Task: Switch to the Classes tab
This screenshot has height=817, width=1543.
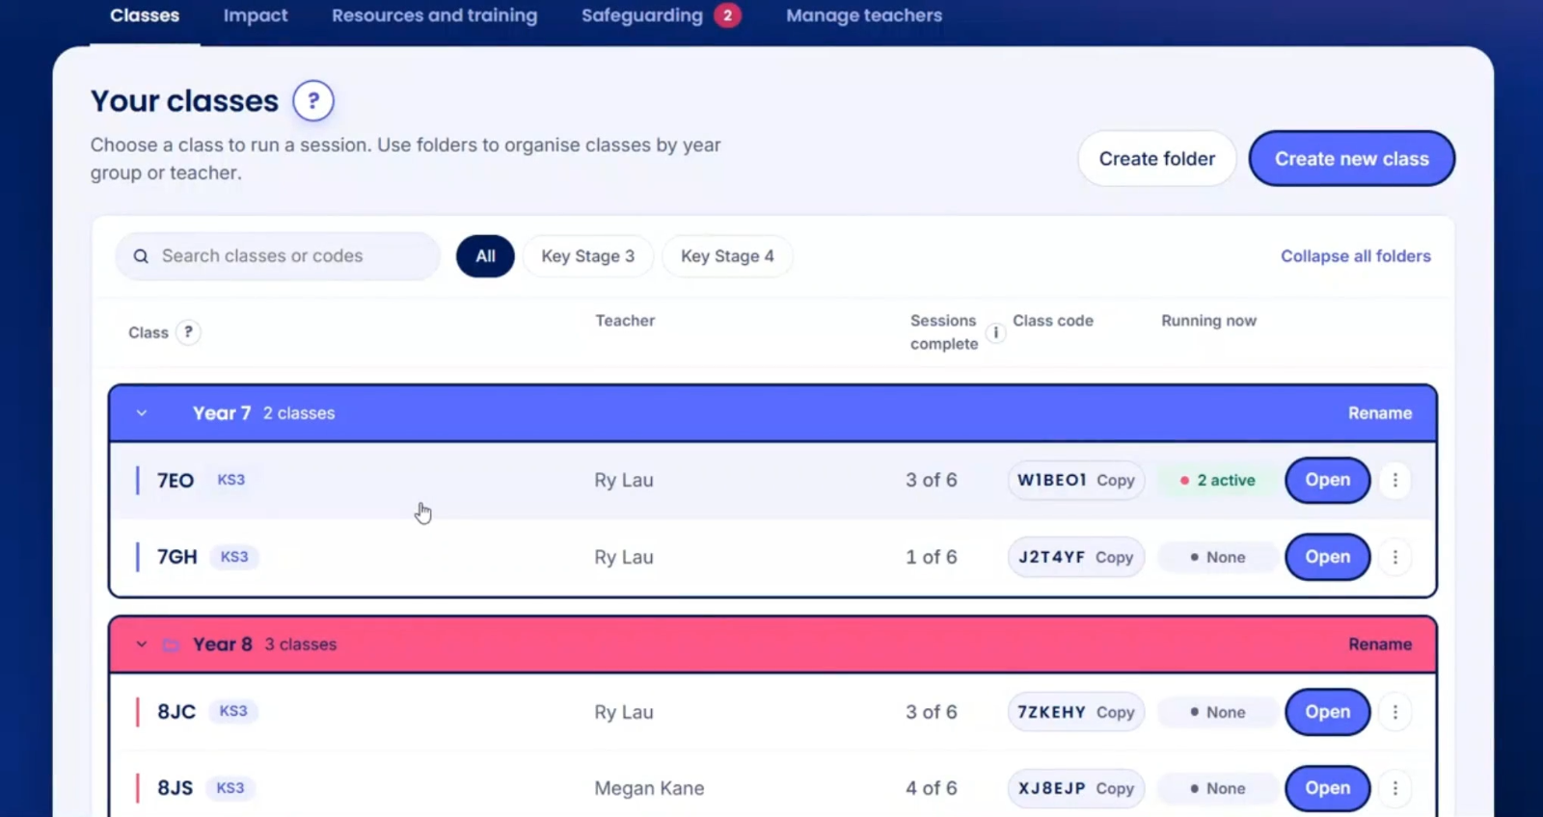Action: (x=145, y=15)
